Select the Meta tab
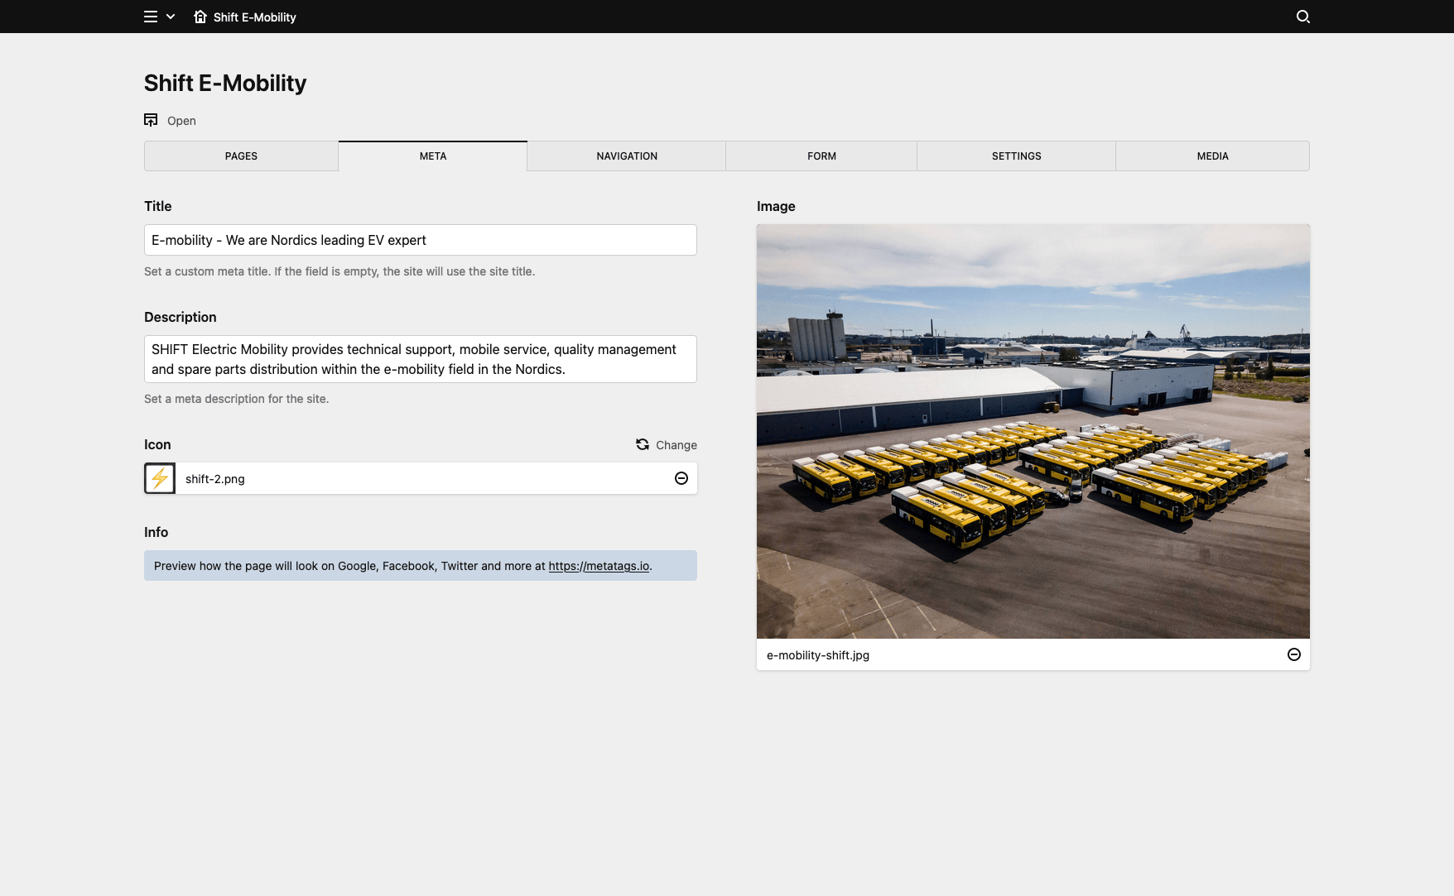This screenshot has height=896, width=1454. 433,156
